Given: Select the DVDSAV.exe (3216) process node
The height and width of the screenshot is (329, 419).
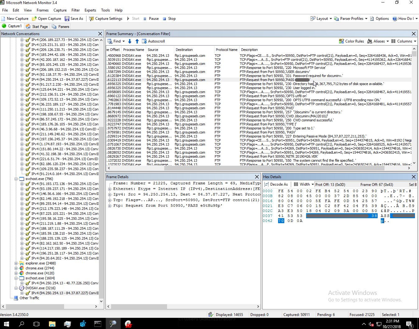Looking at the screenshot, I should tap(40, 288).
